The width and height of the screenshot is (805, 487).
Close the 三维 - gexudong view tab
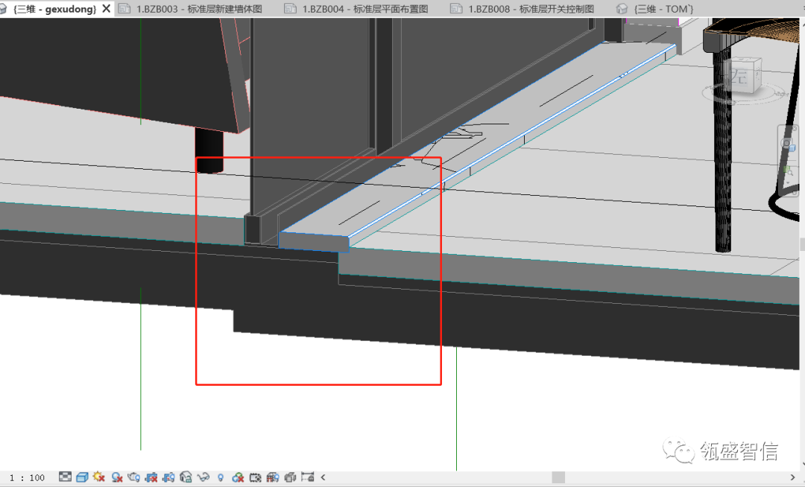[107, 9]
